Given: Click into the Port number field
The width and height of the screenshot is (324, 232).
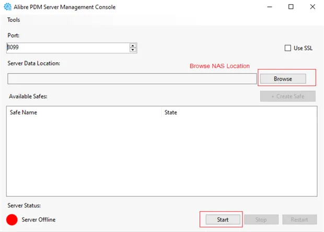Looking at the screenshot, I should click(68, 48).
